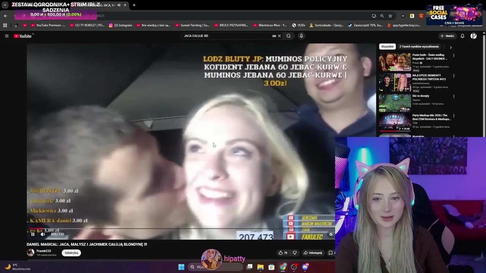Click the install app icon in address bar
The image size is (486, 273).
(374, 16)
